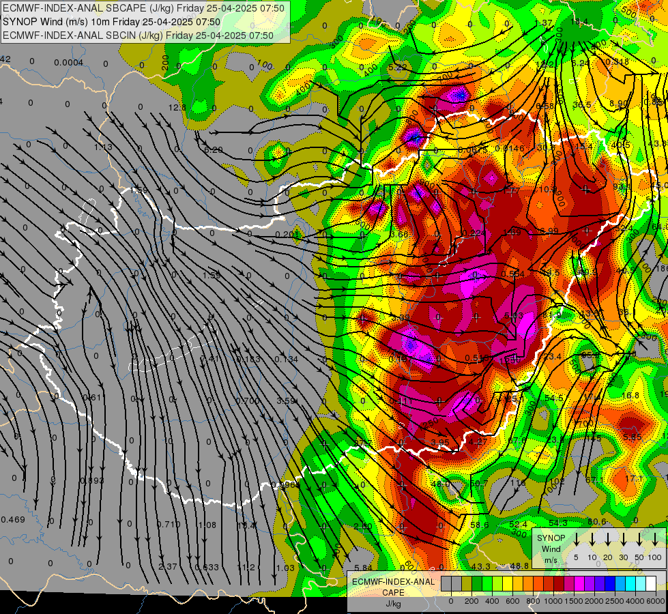Screen dimensions: 668x614
Task: Pick the dark red CAPE legend swatch
Action: click(559, 584)
